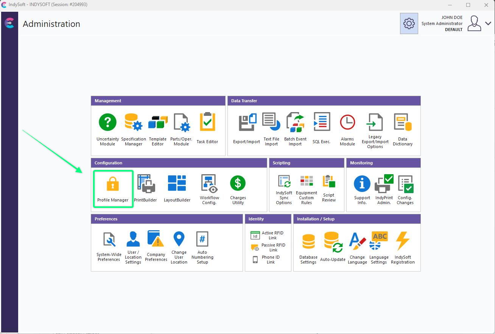Open SQL Exec. tool

point(321,129)
